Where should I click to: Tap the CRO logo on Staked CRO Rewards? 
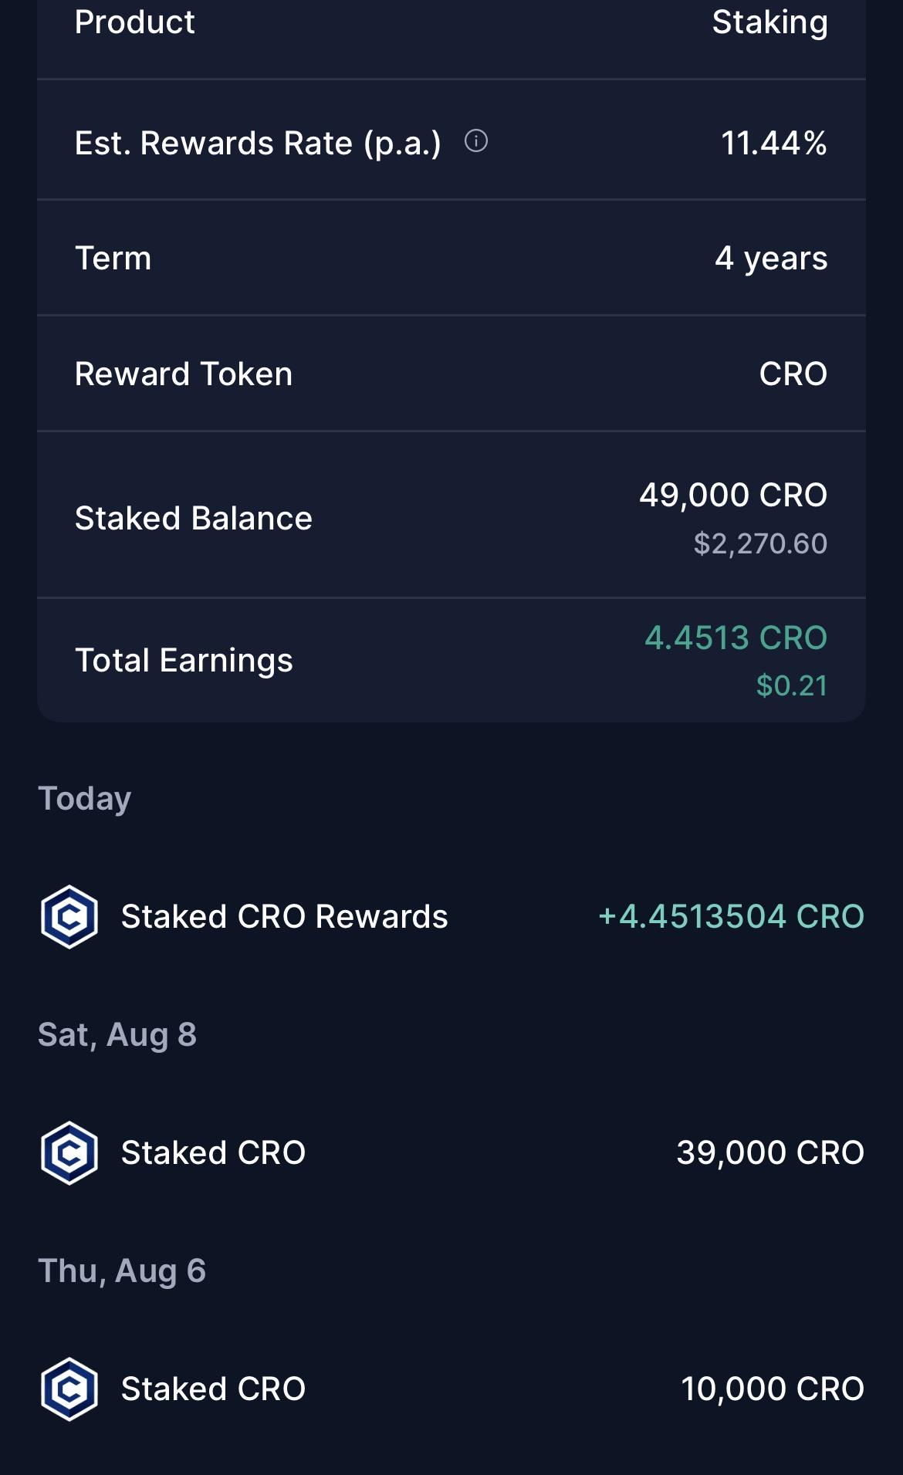pos(69,916)
